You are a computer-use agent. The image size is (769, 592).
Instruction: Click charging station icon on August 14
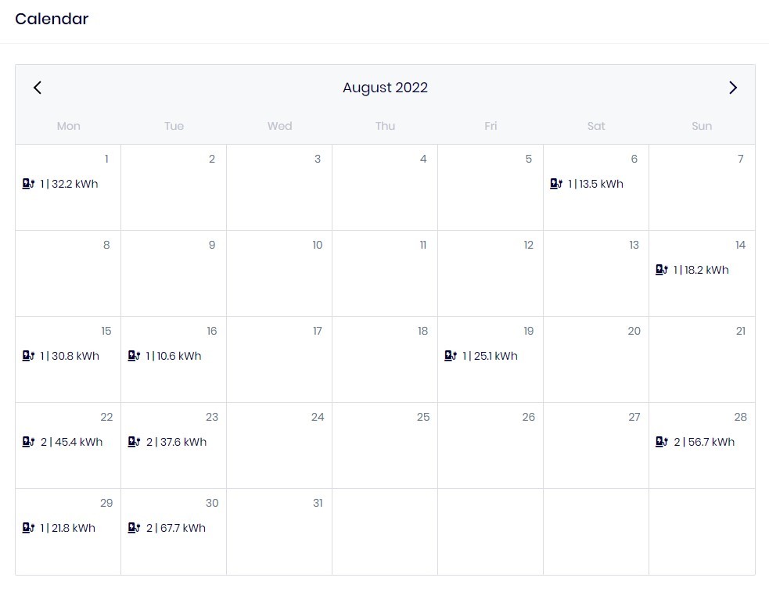[x=662, y=270]
